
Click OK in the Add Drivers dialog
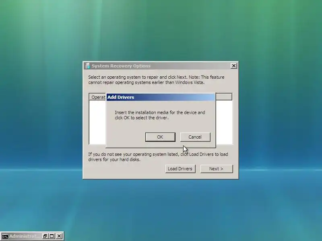pos(160,137)
